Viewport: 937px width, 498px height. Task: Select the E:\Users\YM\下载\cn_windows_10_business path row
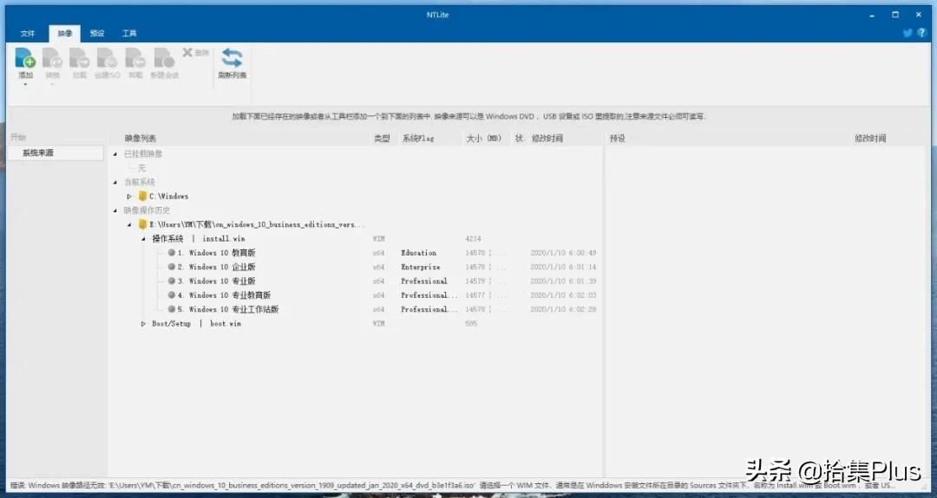point(356,225)
